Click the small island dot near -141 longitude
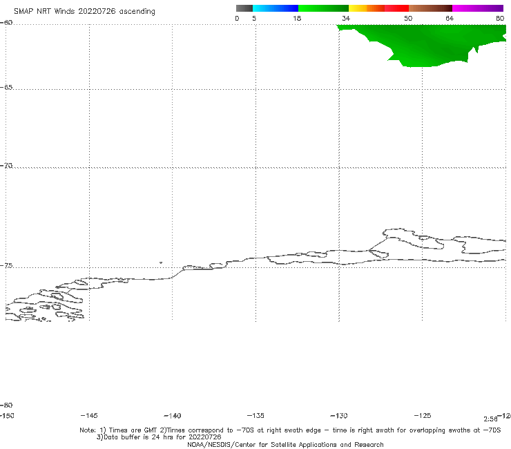511x449 pixels. [161, 262]
